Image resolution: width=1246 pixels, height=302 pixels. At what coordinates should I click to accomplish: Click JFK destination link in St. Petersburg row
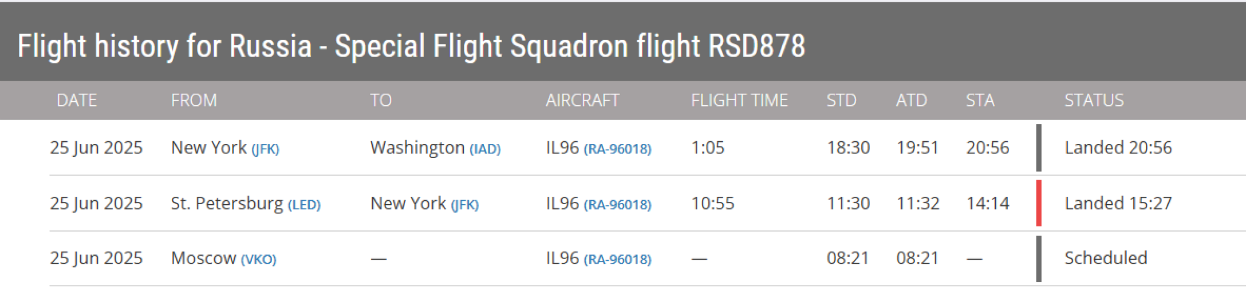[464, 204]
